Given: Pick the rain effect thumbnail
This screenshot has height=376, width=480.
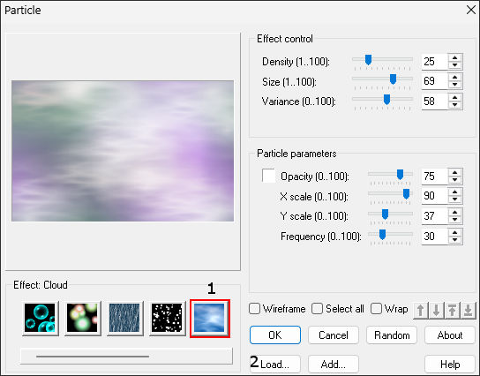Looking at the screenshot, I should click(124, 318).
